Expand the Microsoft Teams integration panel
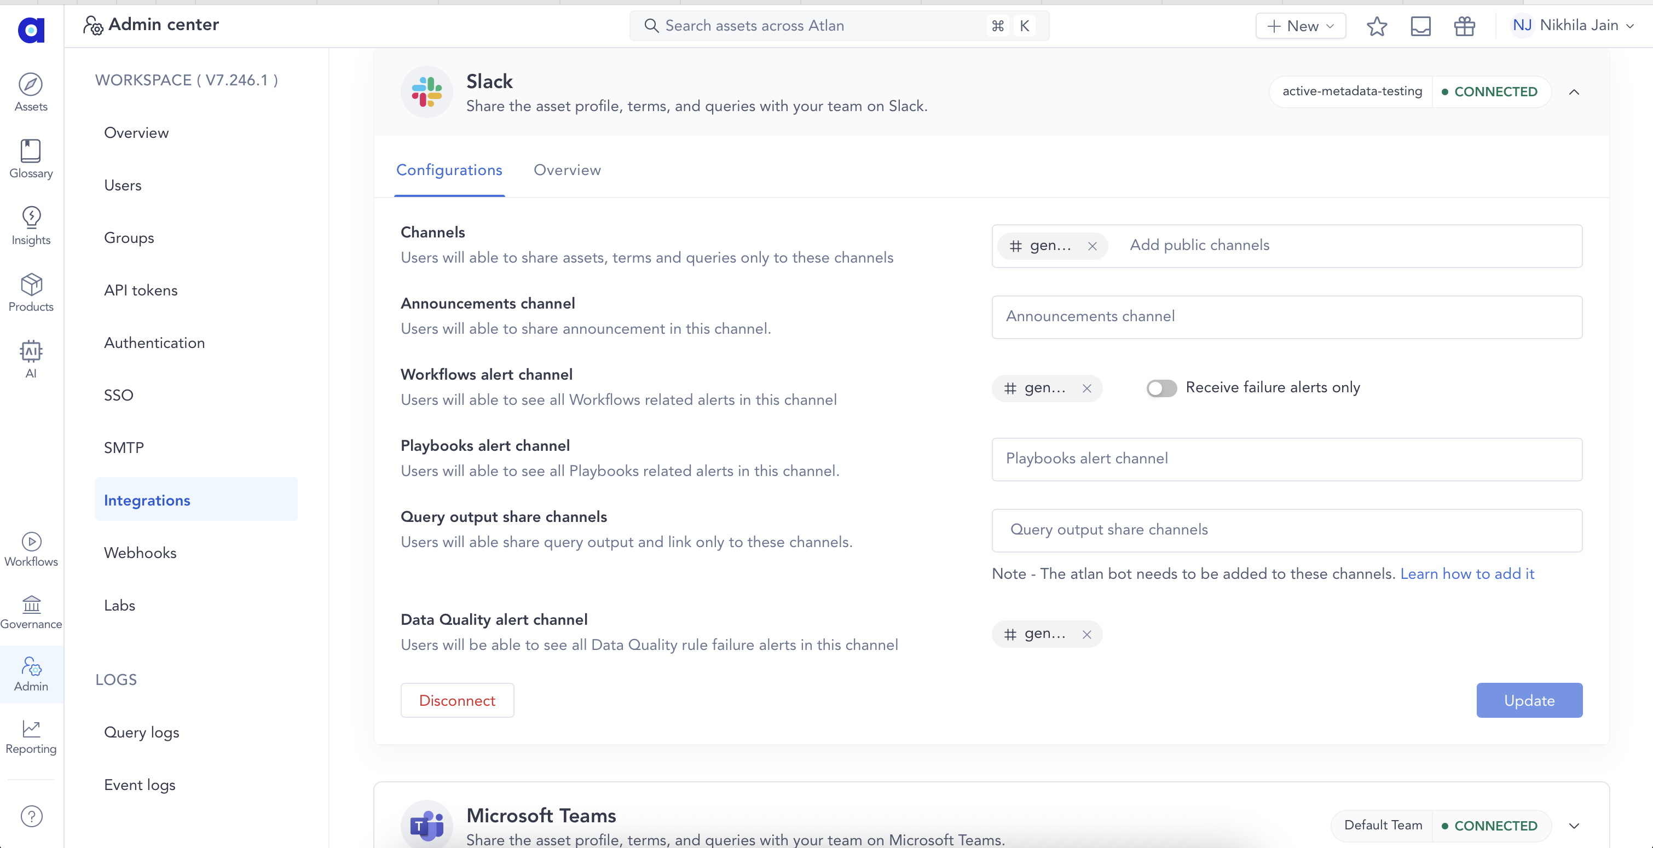1653x848 pixels. click(x=1574, y=826)
